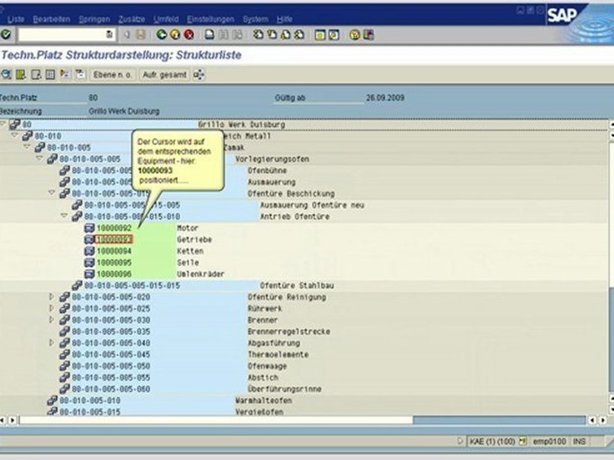This screenshot has height=460, width=614.
Task: Click the INS indicator in the status bar
Action: 579,441
